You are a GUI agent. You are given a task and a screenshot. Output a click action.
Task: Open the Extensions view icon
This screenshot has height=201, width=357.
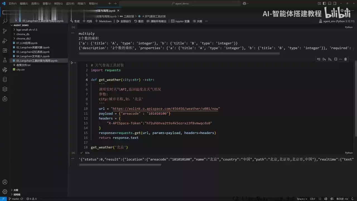pos(5,51)
